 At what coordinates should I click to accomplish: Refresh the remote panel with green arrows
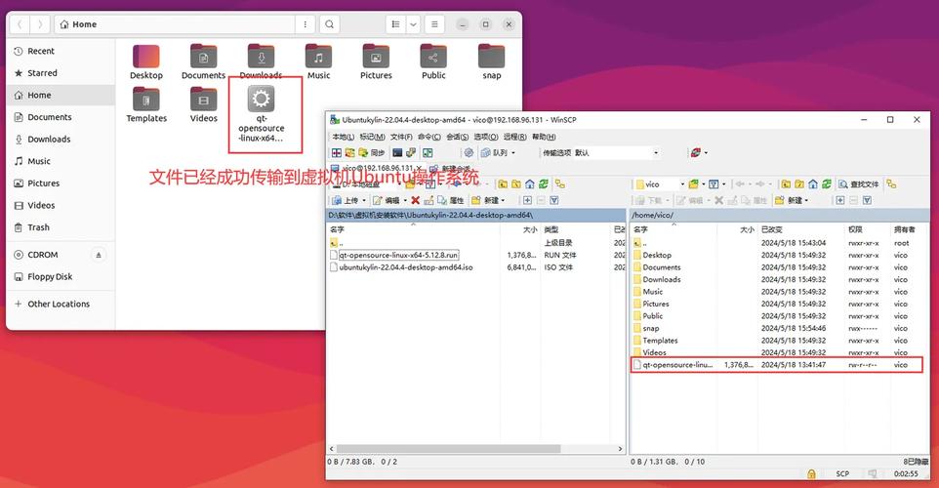tap(827, 184)
